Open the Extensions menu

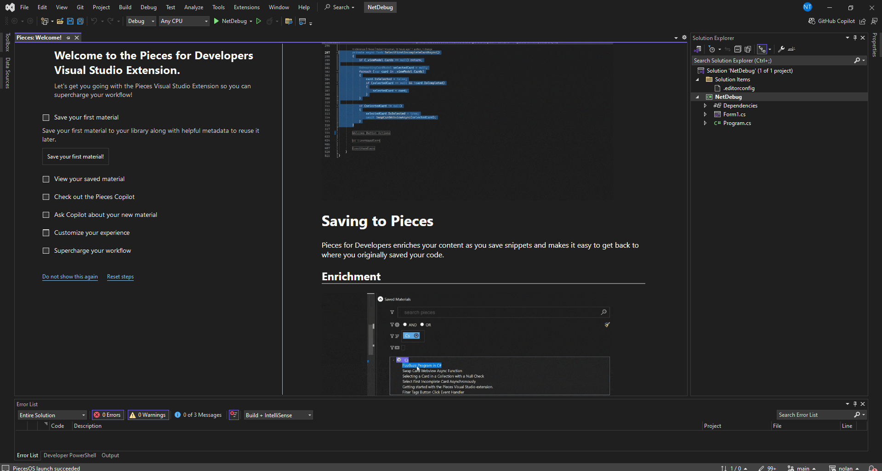(x=246, y=7)
